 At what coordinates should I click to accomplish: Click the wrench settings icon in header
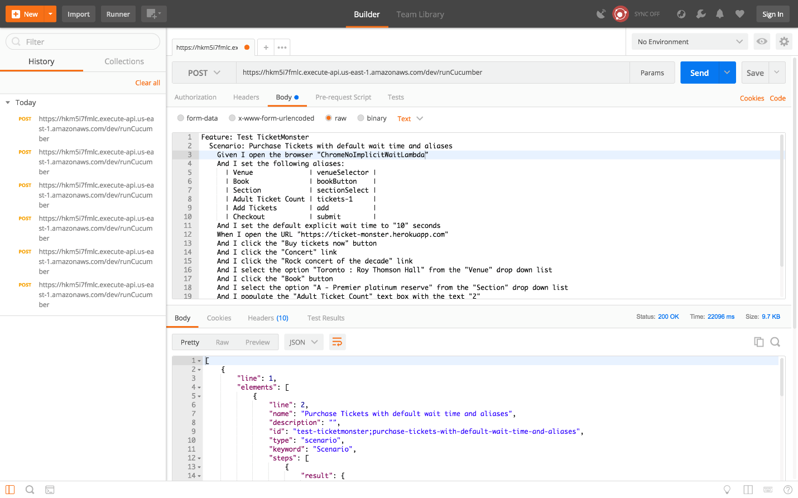701,14
